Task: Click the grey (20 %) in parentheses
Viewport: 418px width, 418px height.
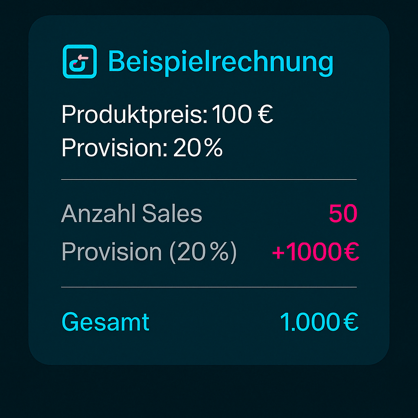Action: tap(202, 252)
